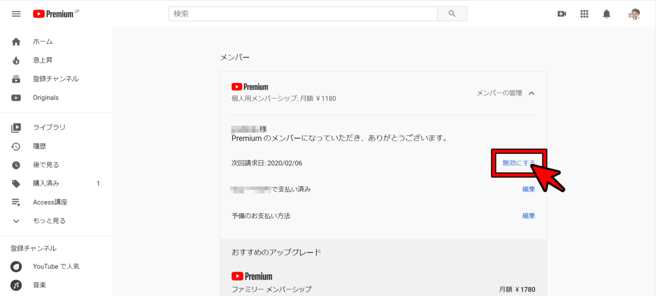This screenshot has width=656, height=296.
Task: Open the YouTube apps grid icon
Action: pyautogui.click(x=584, y=14)
